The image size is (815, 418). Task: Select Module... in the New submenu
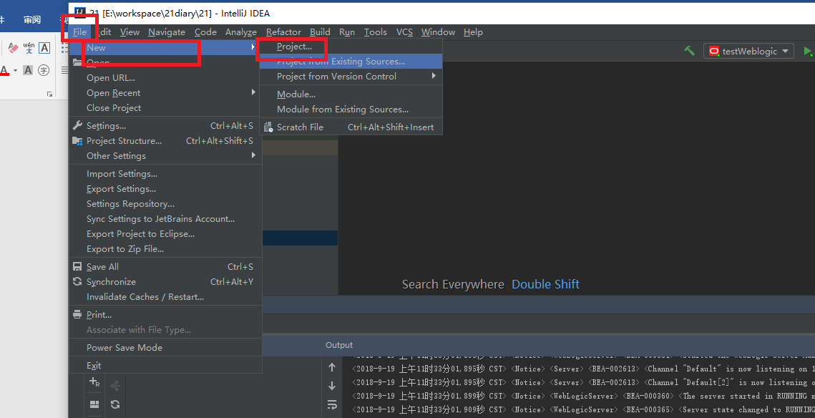pos(351,94)
